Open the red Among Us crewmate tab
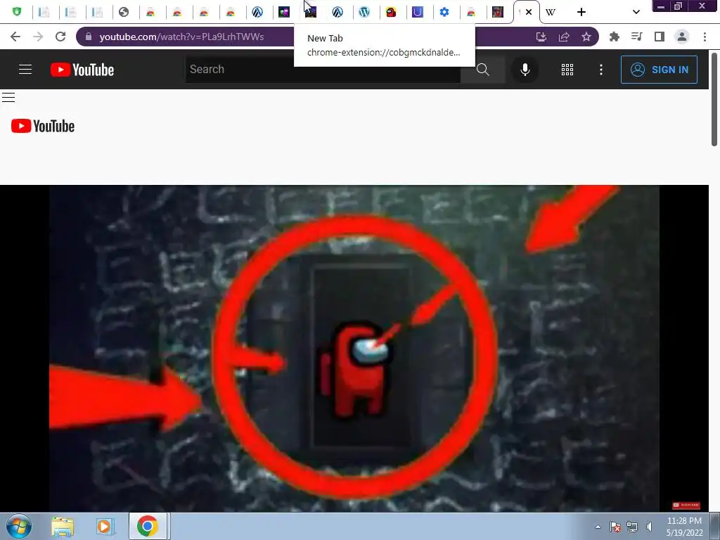Viewport: 720px width, 540px height. point(391,12)
